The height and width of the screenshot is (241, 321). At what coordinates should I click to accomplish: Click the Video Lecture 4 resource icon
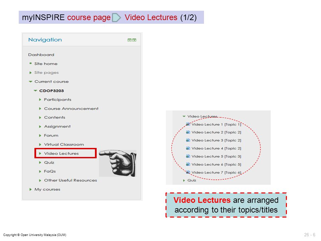pyautogui.click(x=188, y=148)
